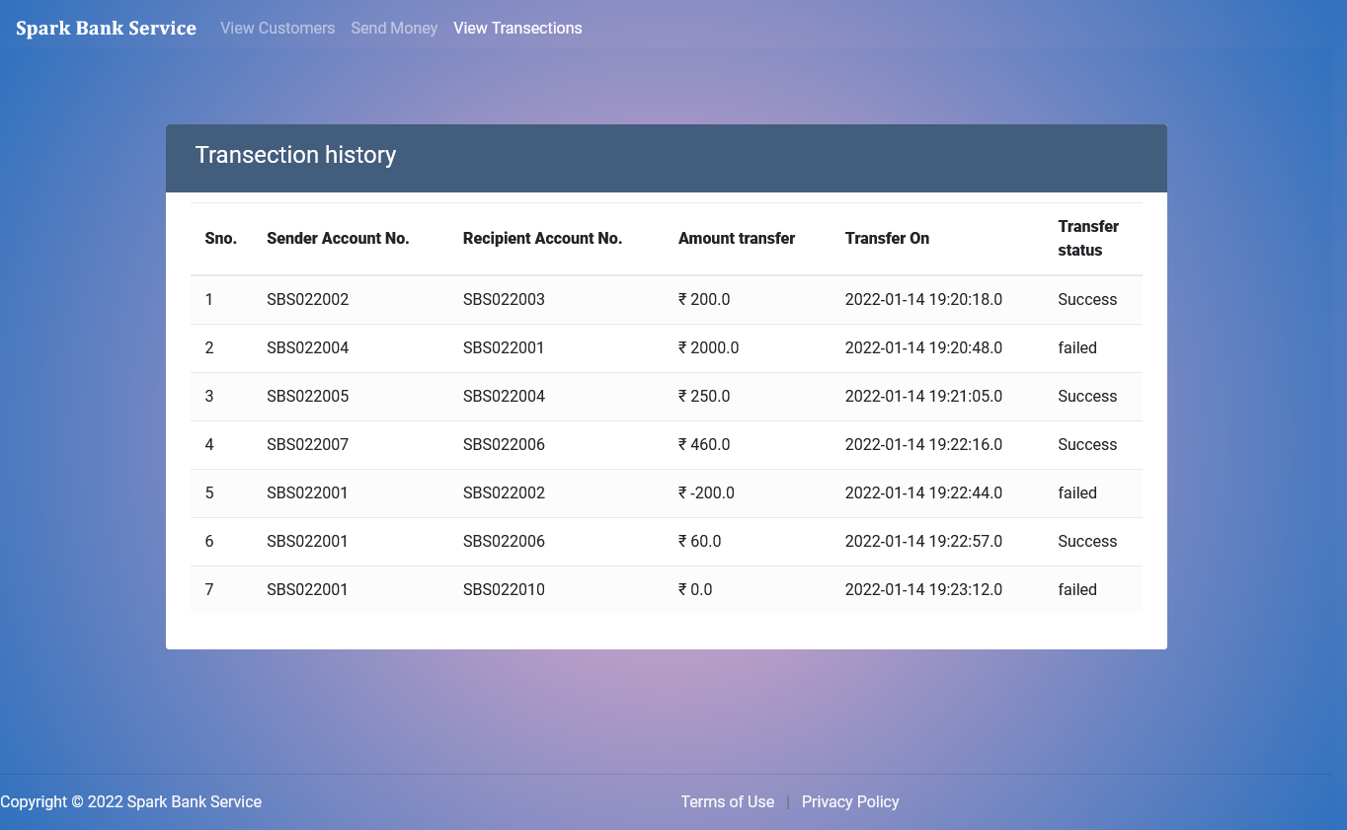Click the Spark Bank Service brand logo
Viewport: 1347px width, 830px height.
click(x=106, y=28)
